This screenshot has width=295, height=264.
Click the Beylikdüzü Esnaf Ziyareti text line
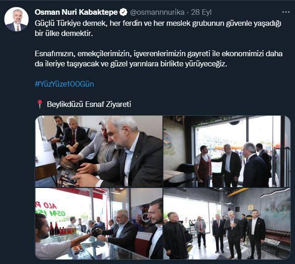(x=89, y=104)
